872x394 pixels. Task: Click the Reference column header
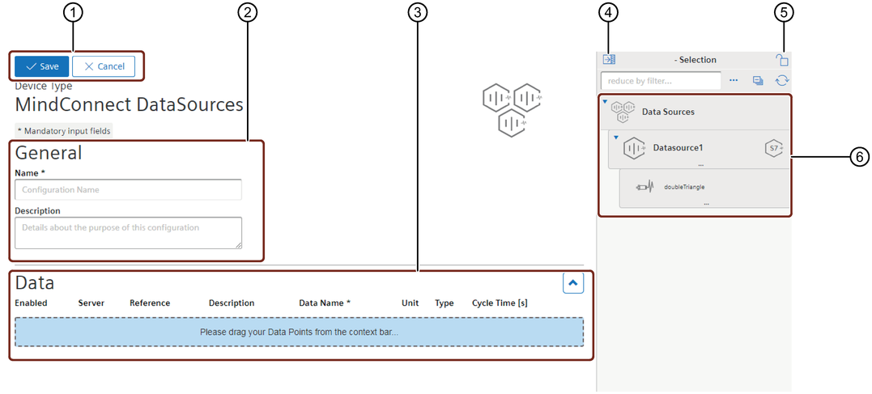(x=150, y=303)
